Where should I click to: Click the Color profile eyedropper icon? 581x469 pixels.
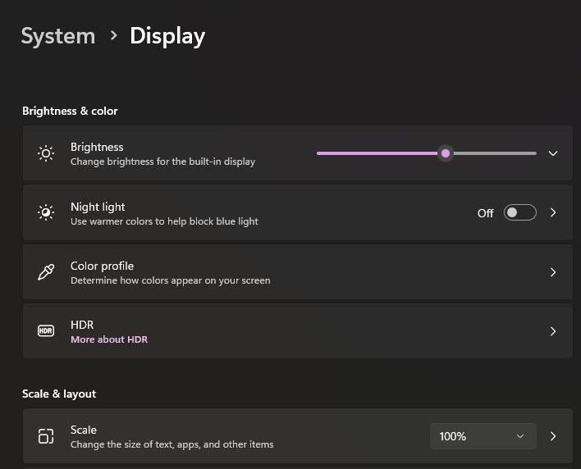pos(46,272)
